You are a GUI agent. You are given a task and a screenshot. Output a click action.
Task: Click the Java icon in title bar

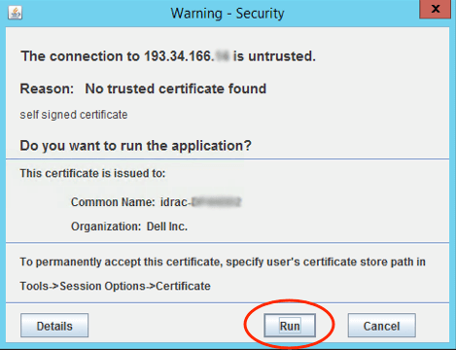click(x=15, y=14)
